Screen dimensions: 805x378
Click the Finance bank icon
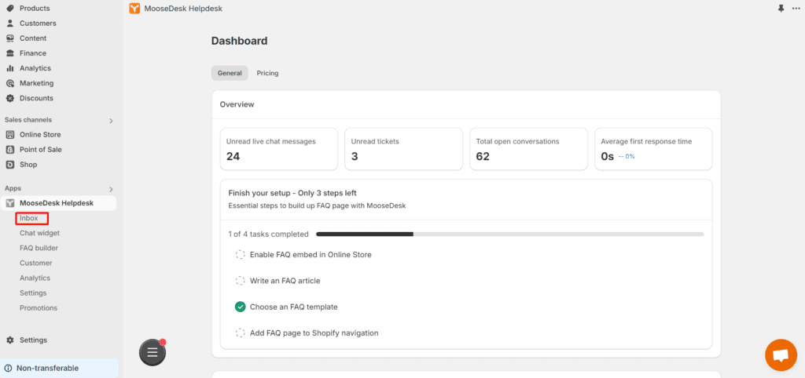tap(9, 53)
